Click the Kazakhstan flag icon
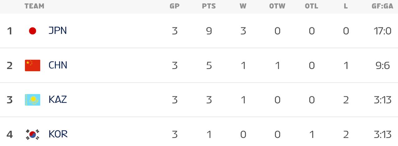Screen dimensions: 398x146 click(32, 100)
